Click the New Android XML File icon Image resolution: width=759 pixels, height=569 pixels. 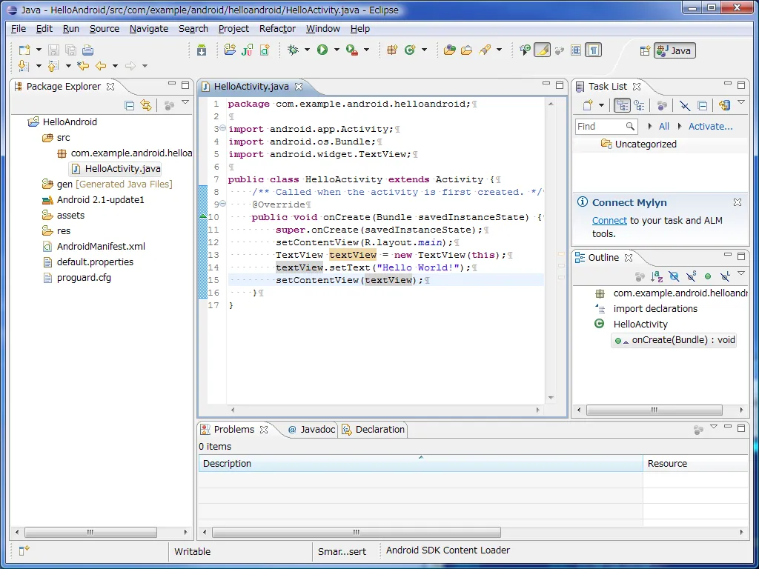click(x=265, y=50)
